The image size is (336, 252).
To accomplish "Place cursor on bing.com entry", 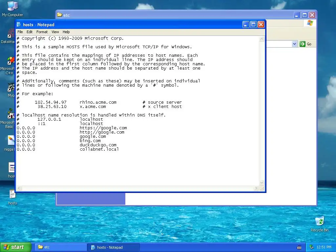I will [90, 141].
